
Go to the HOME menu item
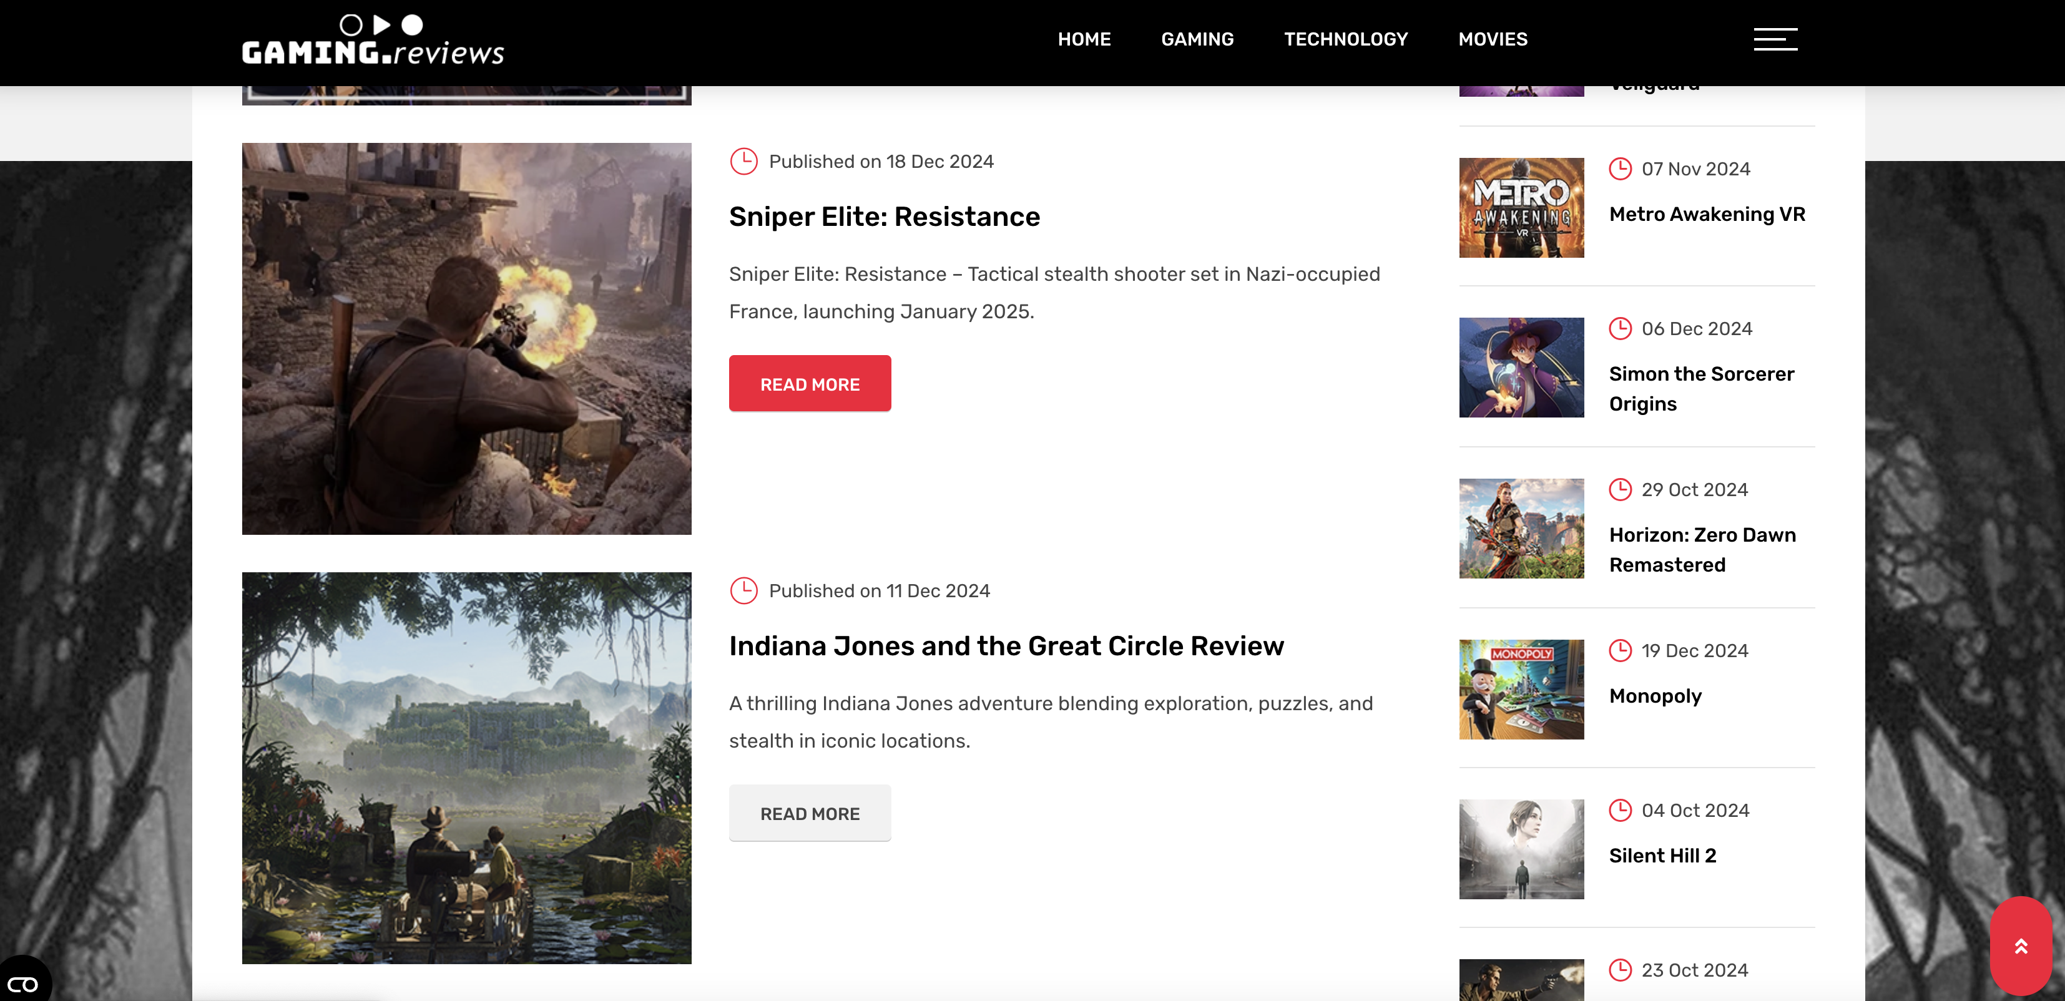pos(1084,39)
